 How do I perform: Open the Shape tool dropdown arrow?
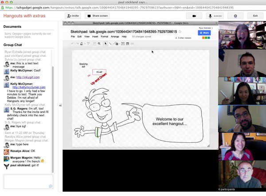pyautogui.click(x=119, y=44)
